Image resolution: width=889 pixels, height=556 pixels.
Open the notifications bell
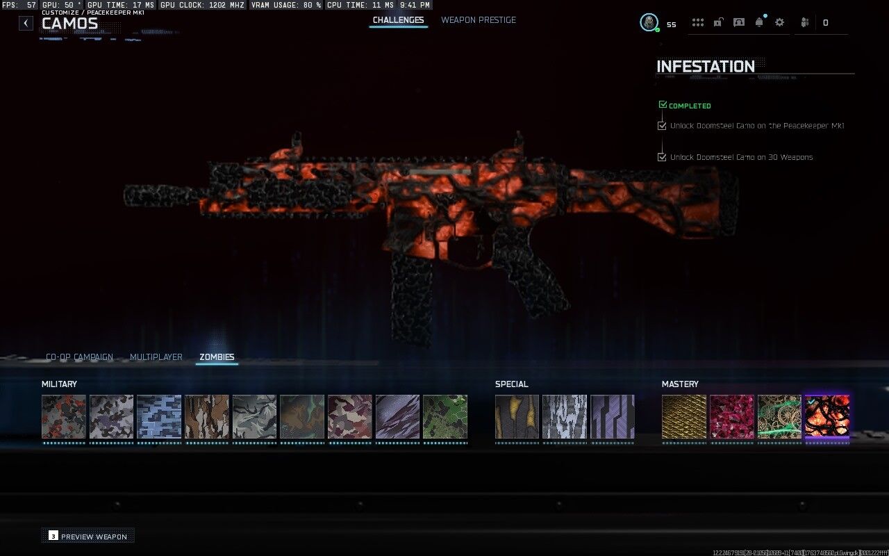click(759, 22)
